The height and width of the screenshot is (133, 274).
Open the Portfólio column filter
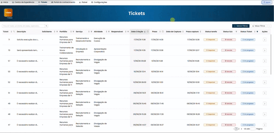tap(73, 32)
